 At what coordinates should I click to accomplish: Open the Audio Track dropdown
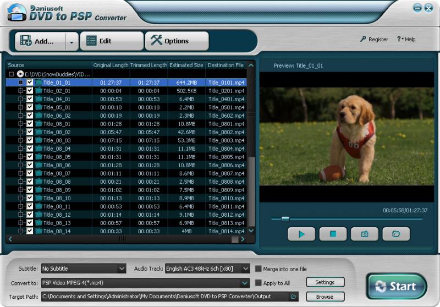(246, 269)
